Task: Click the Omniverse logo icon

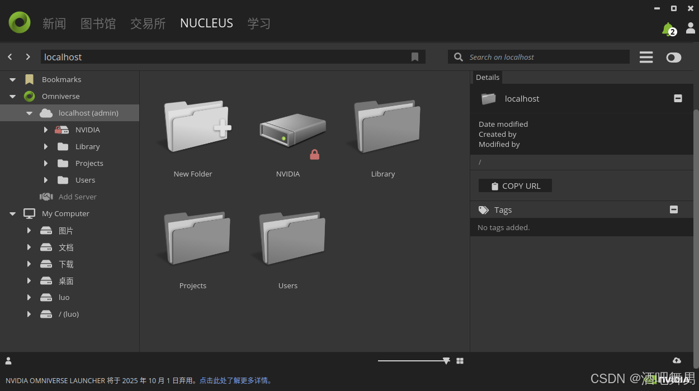Action: coord(20,22)
